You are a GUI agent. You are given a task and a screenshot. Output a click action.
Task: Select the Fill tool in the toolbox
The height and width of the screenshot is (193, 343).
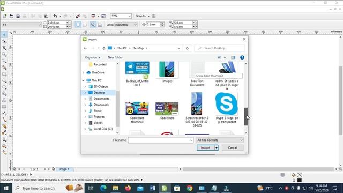tap(4, 146)
